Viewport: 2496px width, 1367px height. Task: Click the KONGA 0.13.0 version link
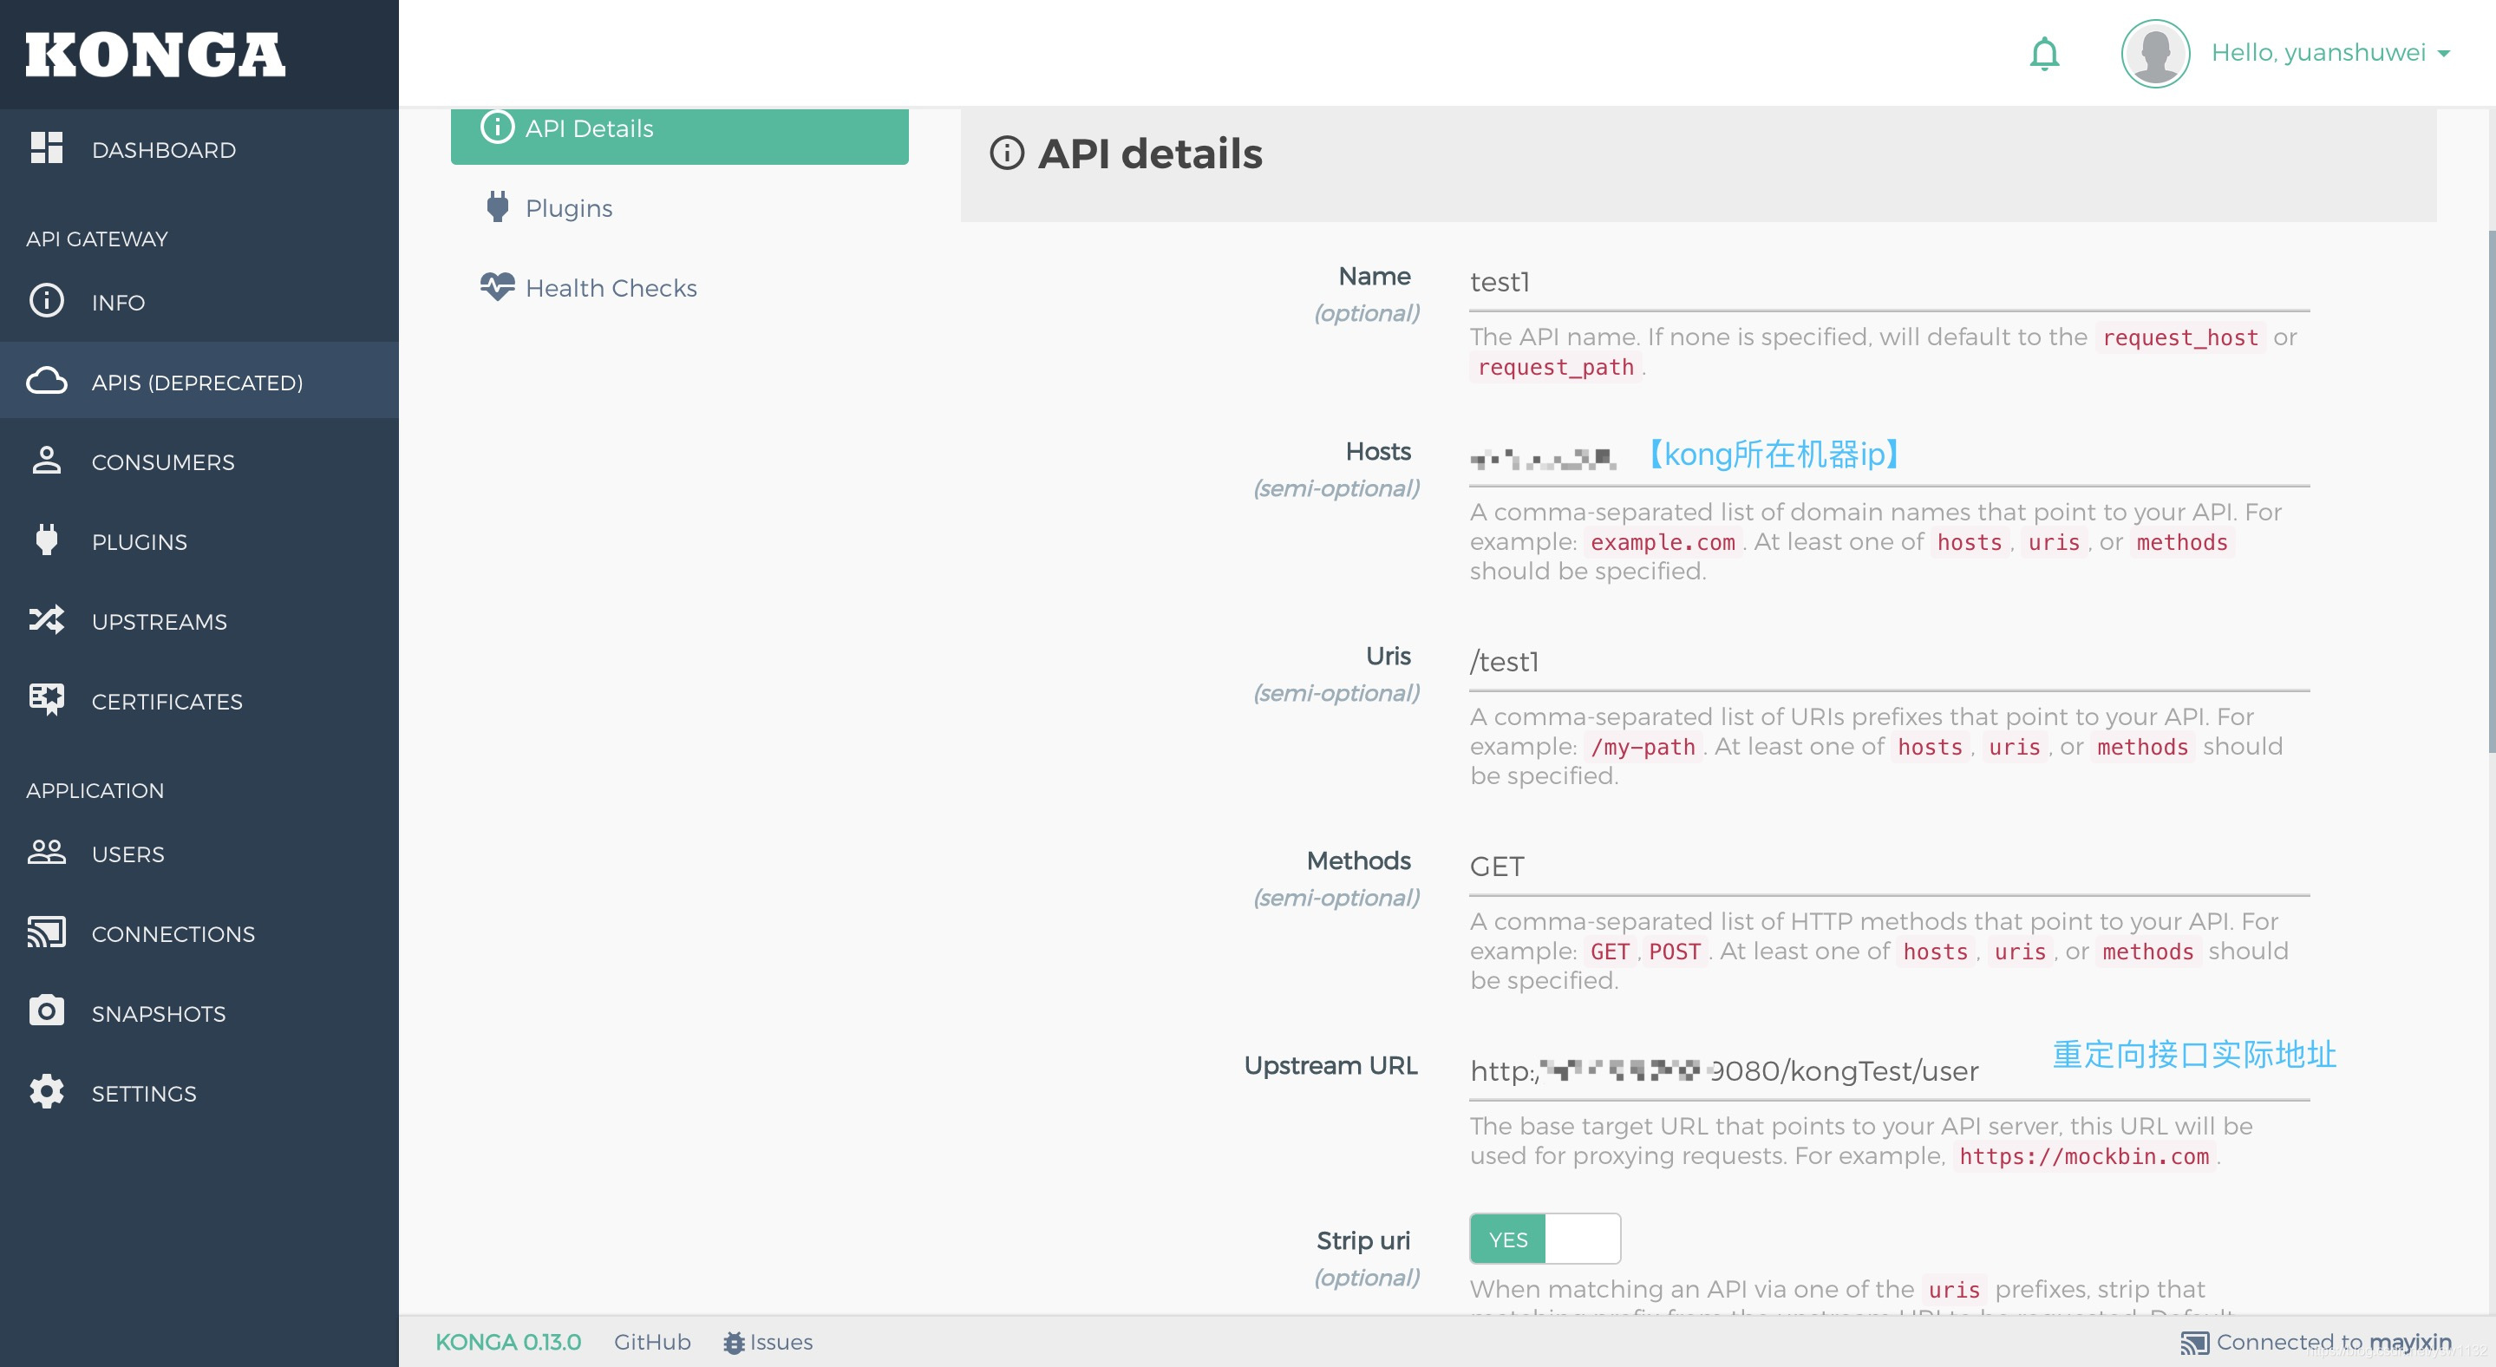click(x=507, y=1341)
